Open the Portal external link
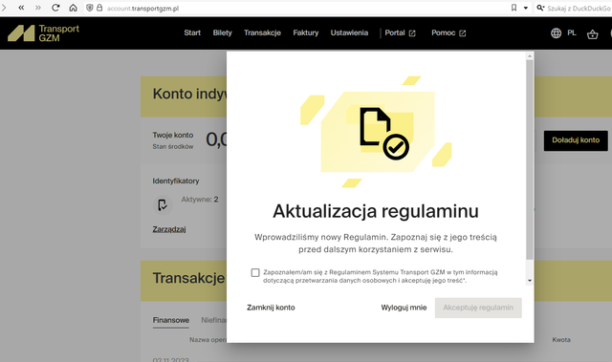 [400, 33]
